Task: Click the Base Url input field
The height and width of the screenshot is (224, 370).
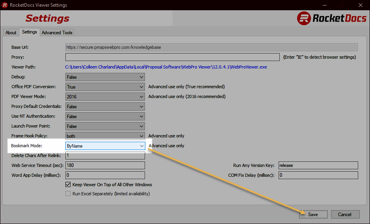Action: click(x=212, y=47)
